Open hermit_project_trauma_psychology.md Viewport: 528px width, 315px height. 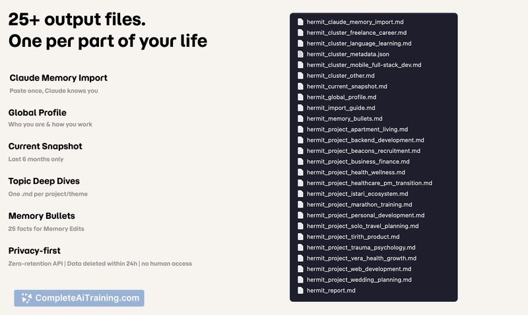point(360,247)
